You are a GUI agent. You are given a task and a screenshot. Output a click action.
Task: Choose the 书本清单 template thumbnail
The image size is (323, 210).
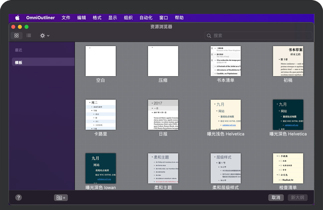tap(226, 61)
